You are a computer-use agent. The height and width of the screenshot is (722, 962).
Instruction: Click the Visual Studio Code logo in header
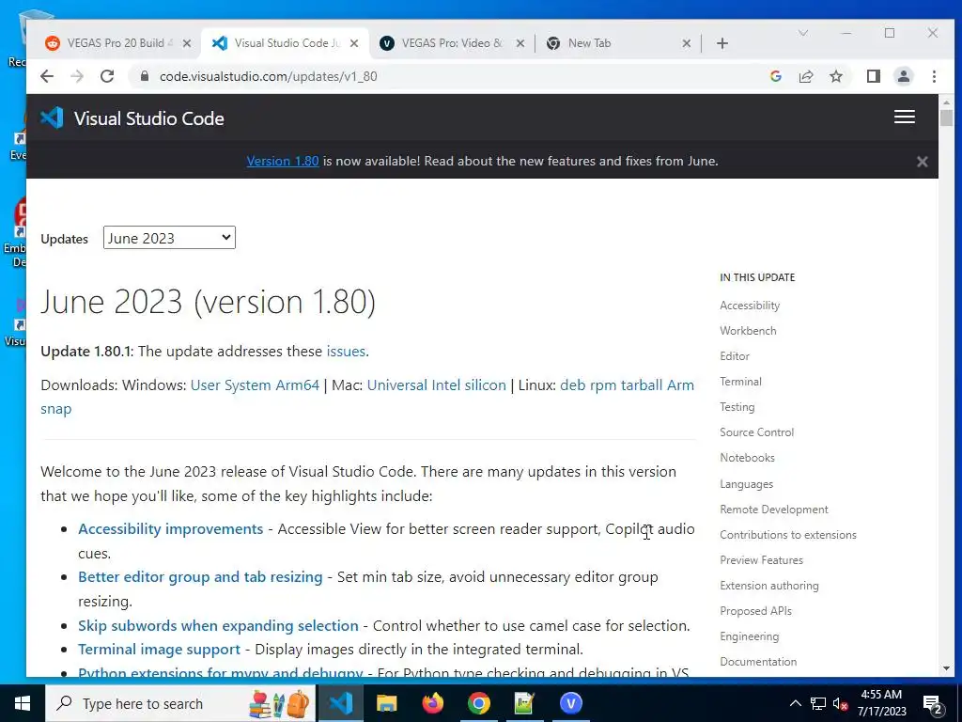tap(52, 118)
